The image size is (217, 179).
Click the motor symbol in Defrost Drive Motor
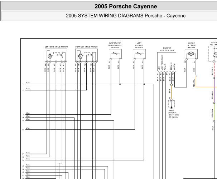click(x=81, y=56)
